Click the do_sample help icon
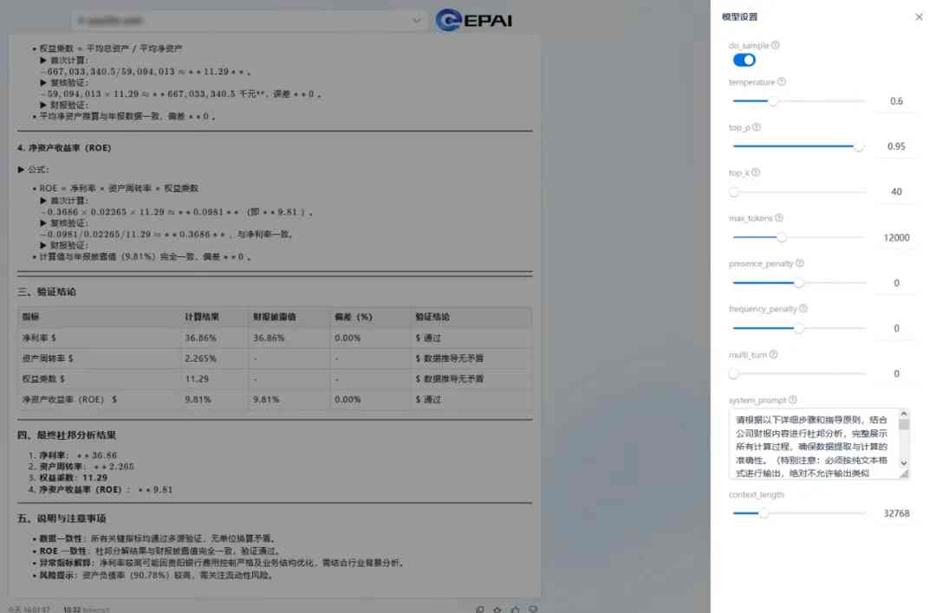 pyautogui.click(x=776, y=45)
